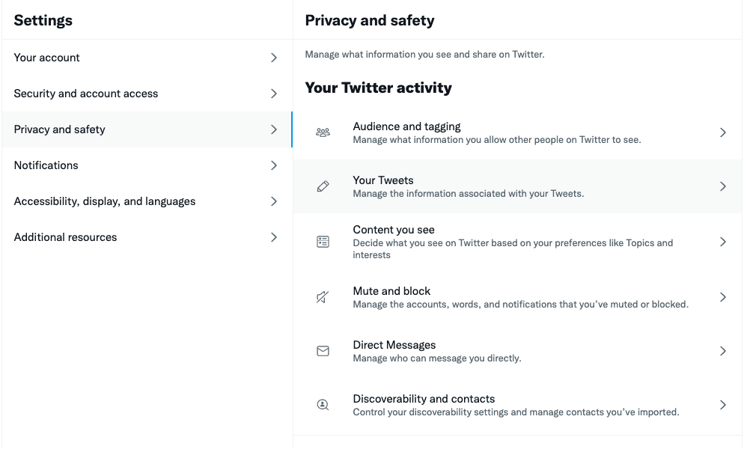Image resolution: width=747 pixels, height=449 pixels.
Task: Click the arrow on Direct Messages row
Action: click(723, 351)
